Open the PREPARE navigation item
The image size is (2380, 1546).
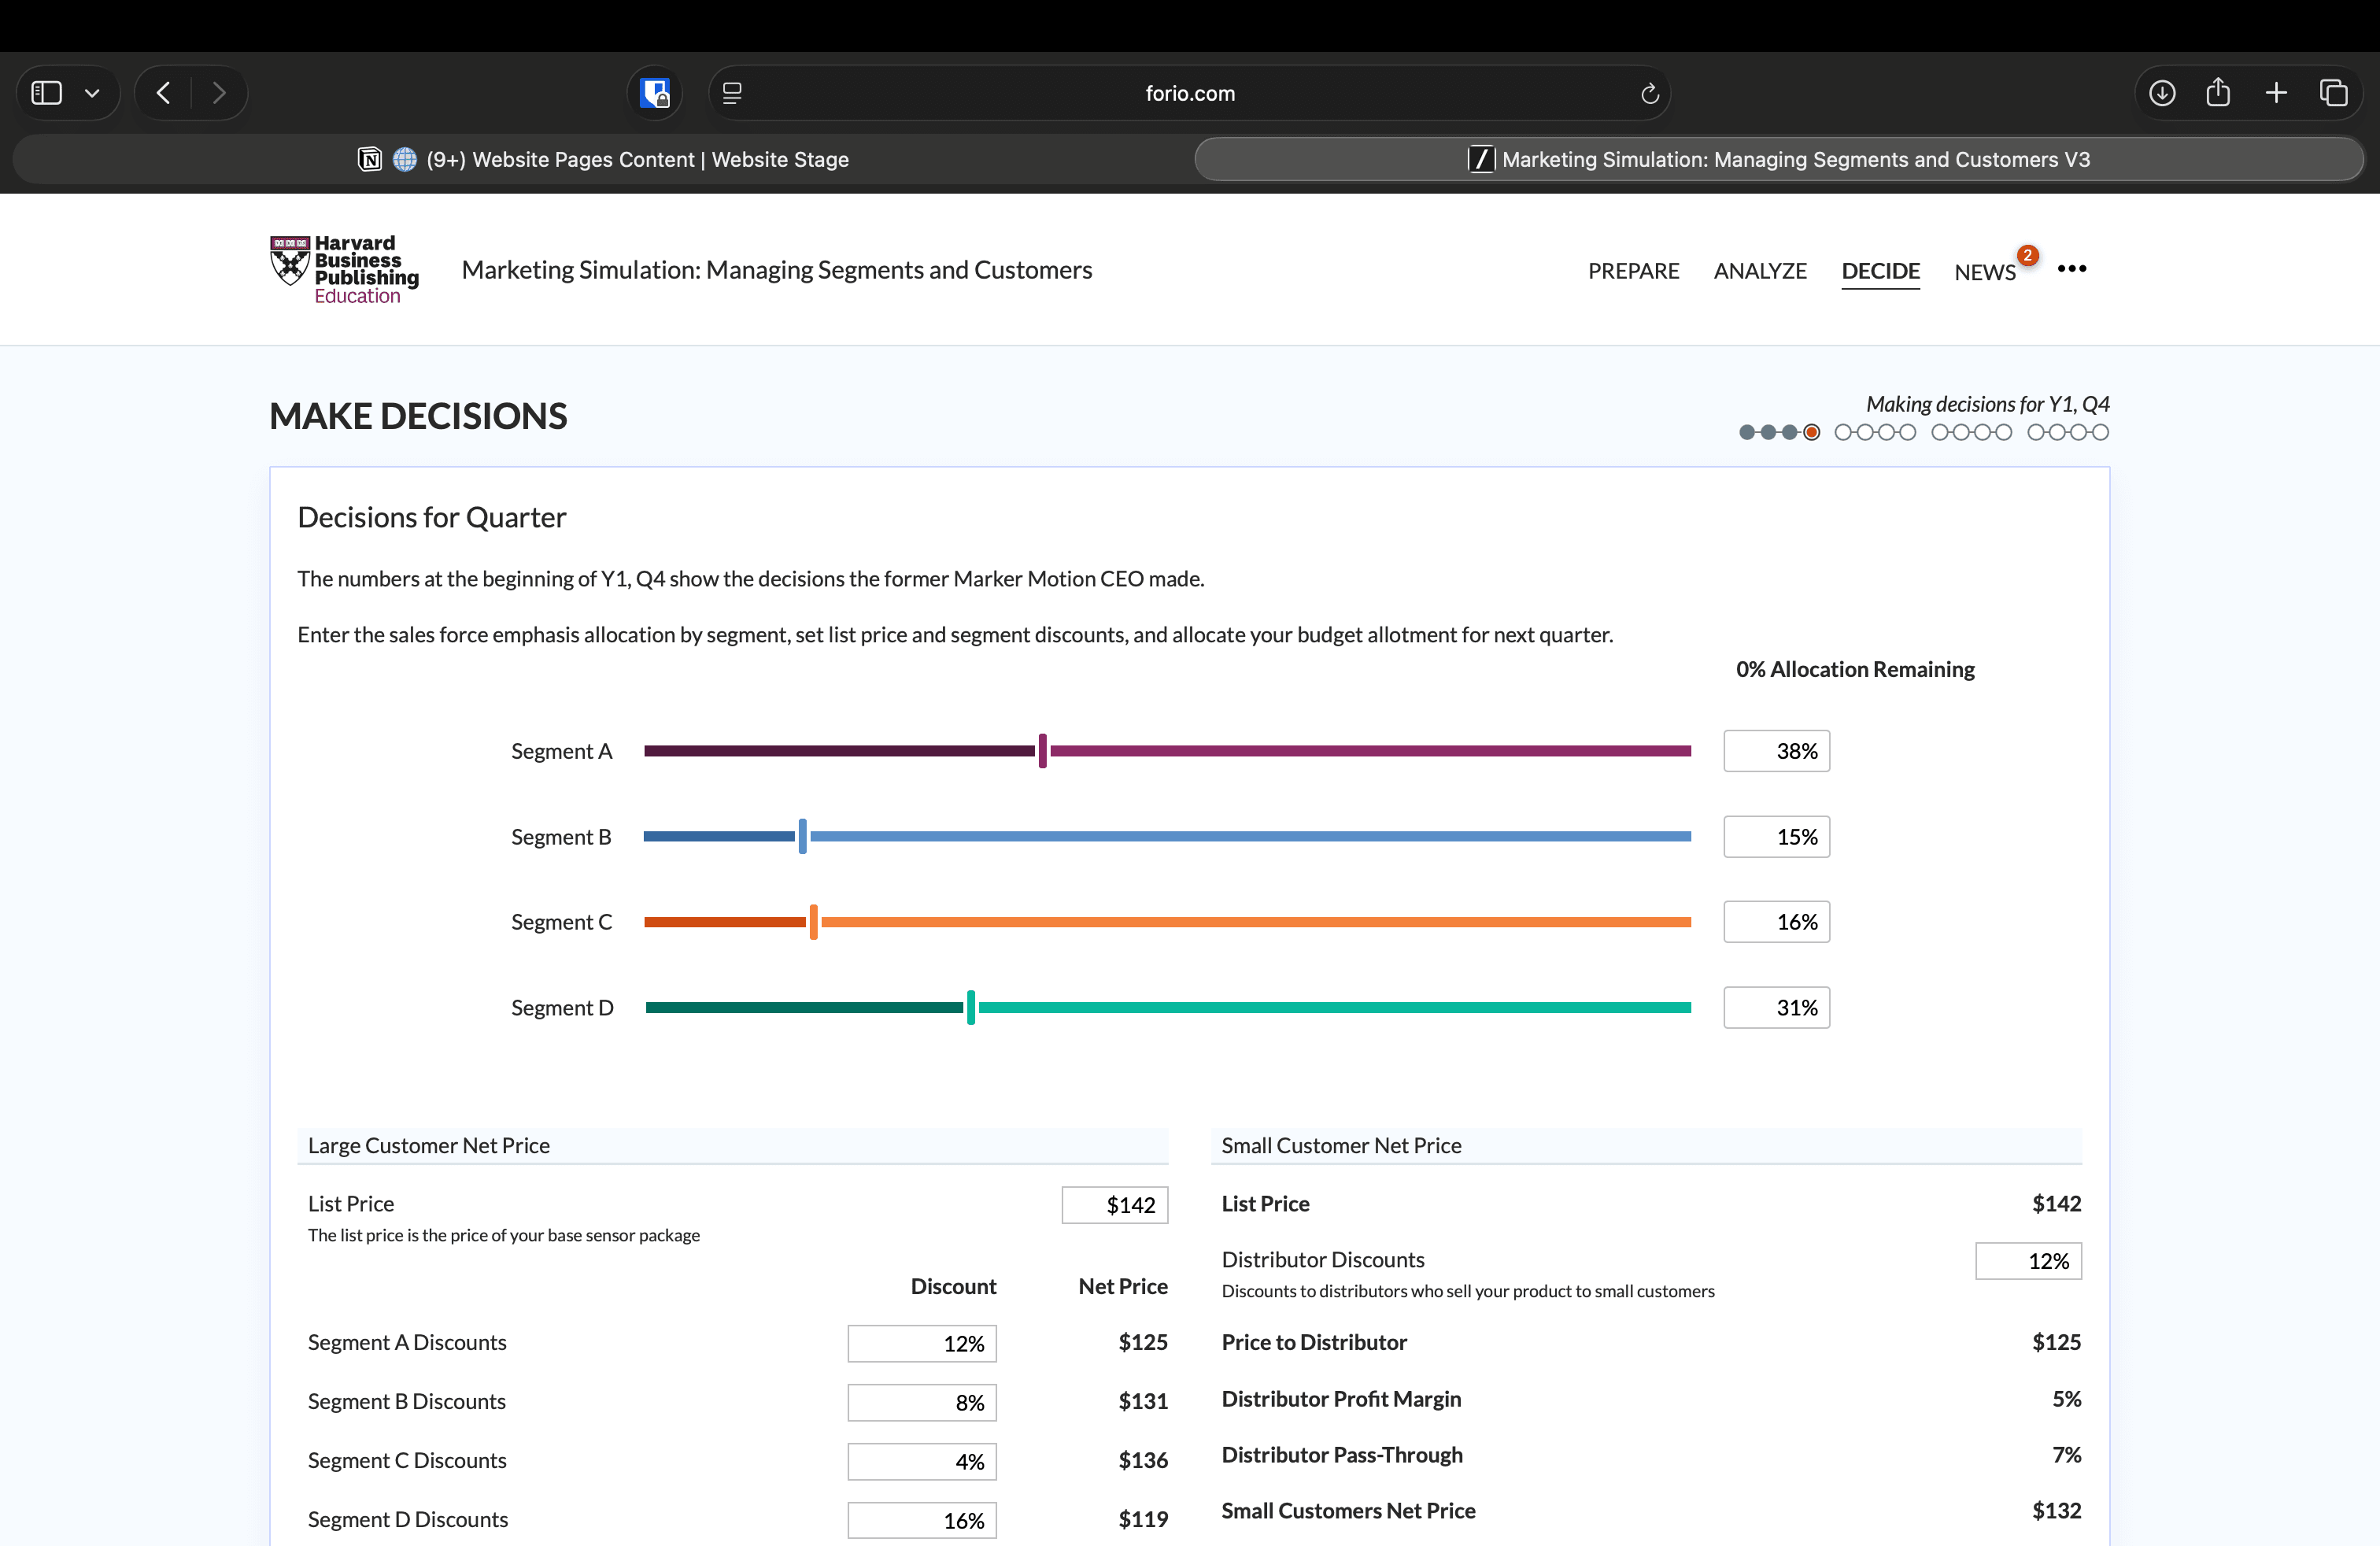[1633, 271]
